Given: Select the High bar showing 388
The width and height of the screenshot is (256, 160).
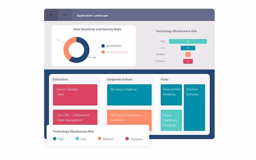Looking at the screenshot, I should pyautogui.click(x=188, y=41).
